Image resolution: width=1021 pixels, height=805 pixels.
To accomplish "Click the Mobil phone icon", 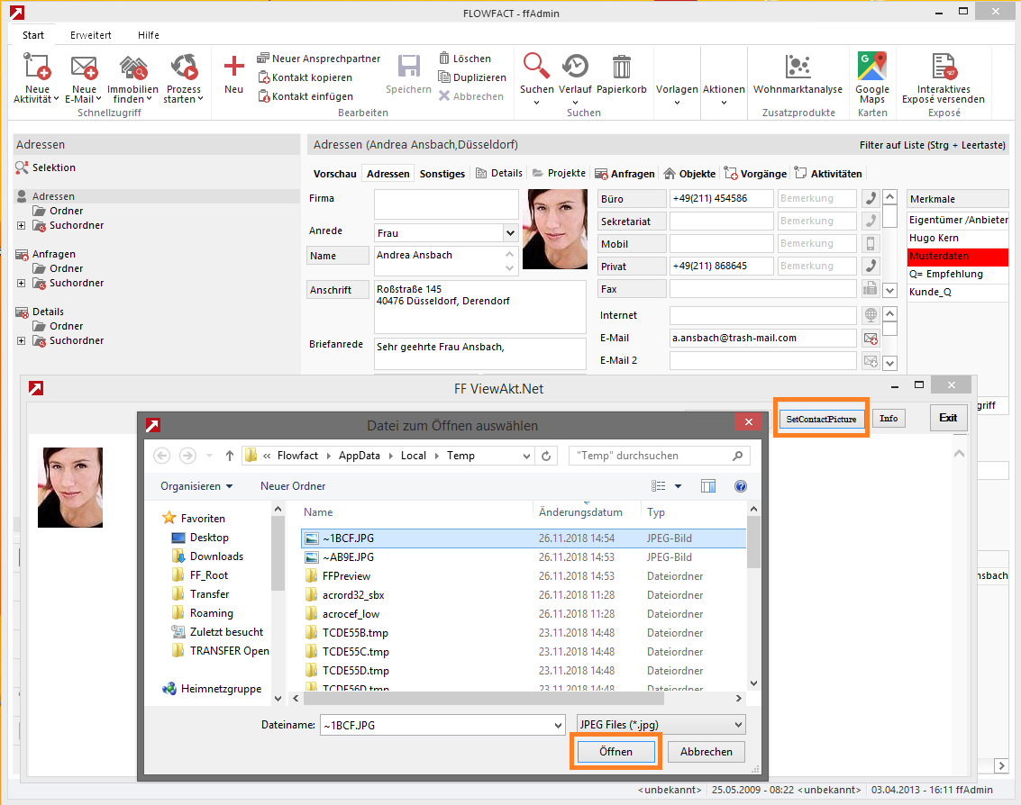I will click(871, 243).
